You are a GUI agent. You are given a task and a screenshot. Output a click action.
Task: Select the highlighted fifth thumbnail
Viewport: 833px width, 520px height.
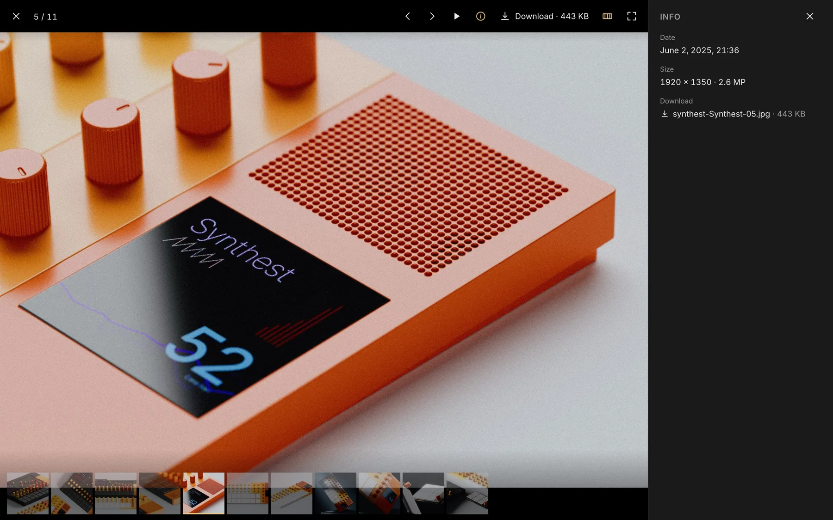pos(204,493)
